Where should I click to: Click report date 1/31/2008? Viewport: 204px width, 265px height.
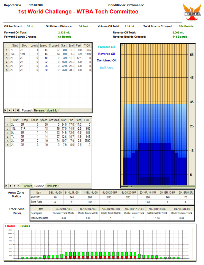pos(36,5)
